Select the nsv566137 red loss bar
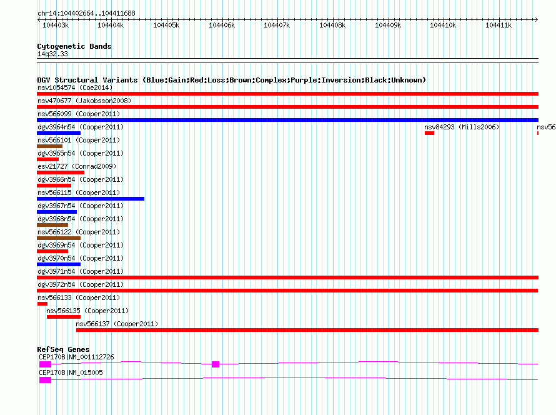This screenshot has height=415, width=556. (x=307, y=330)
